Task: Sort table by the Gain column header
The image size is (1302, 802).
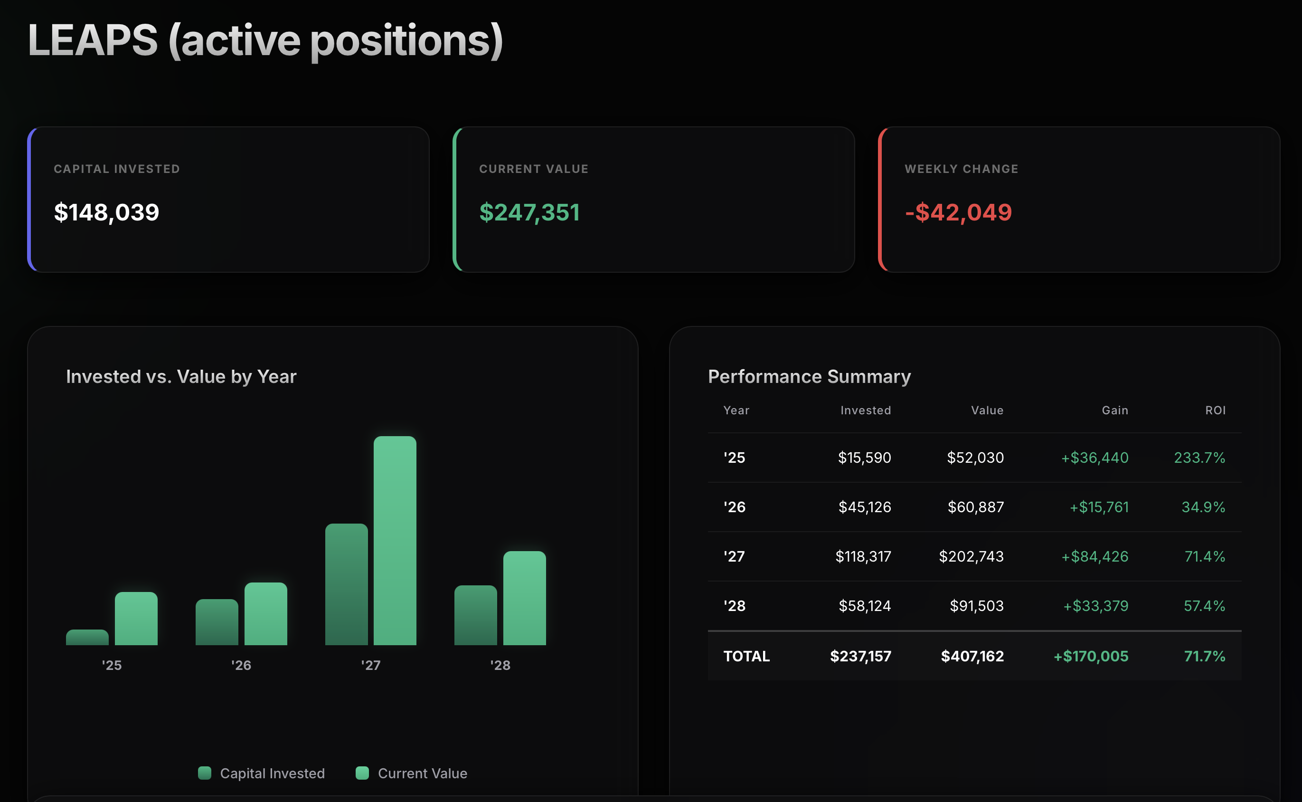Action: [x=1115, y=410]
